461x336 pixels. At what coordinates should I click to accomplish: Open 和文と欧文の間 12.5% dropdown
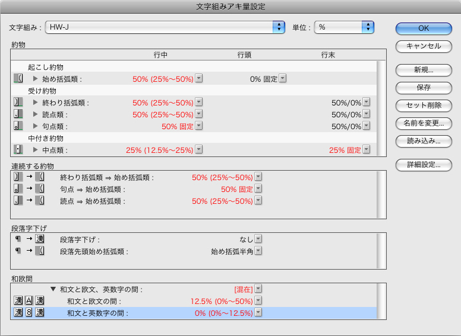point(258,301)
